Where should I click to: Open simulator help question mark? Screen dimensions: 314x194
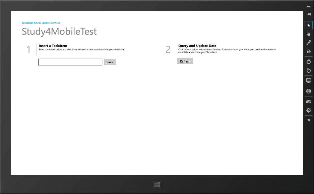309,121
